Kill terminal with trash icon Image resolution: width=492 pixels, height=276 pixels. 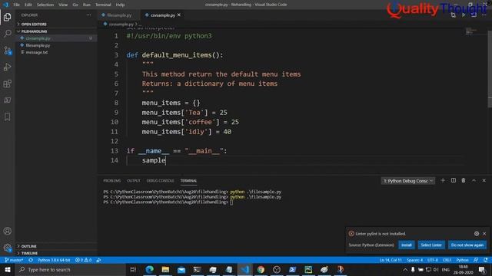pos(464,181)
